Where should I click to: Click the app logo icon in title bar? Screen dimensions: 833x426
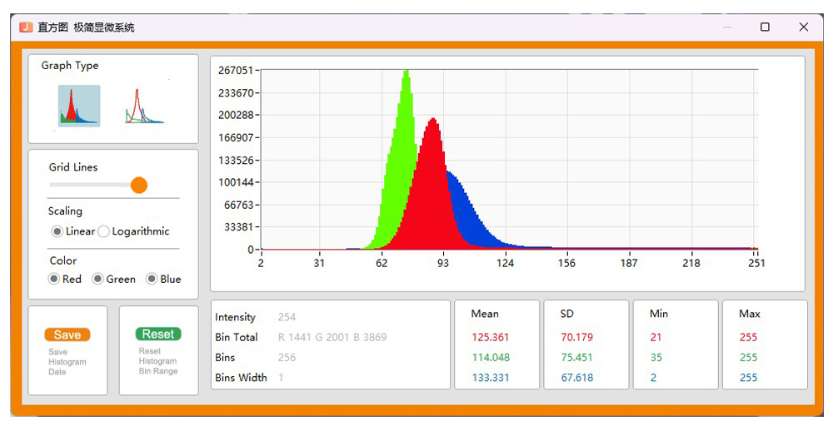(26, 27)
